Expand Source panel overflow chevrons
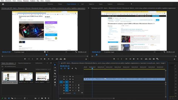Viewport: 178px width, 100px height. tap(88, 8)
